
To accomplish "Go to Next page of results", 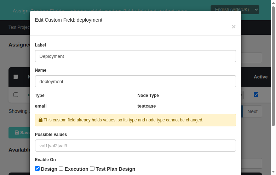I will point(252,111).
